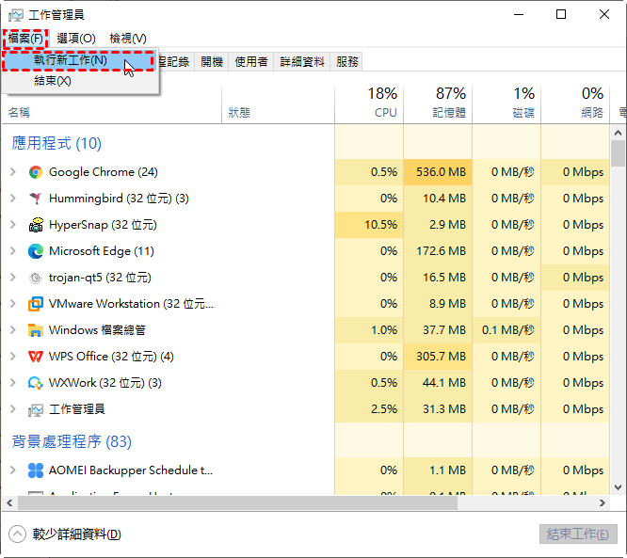Click the Hummingbird app icon
This screenshot has height=558, width=627.
pos(36,199)
